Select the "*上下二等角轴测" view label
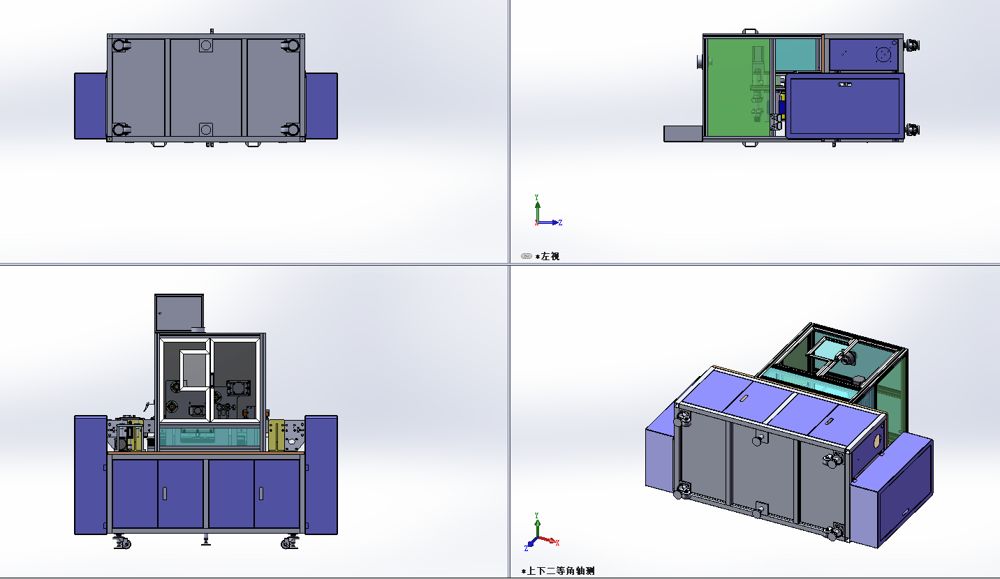Image resolution: width=1000 pixels, height=579 pixels. [x=558, y=571]
